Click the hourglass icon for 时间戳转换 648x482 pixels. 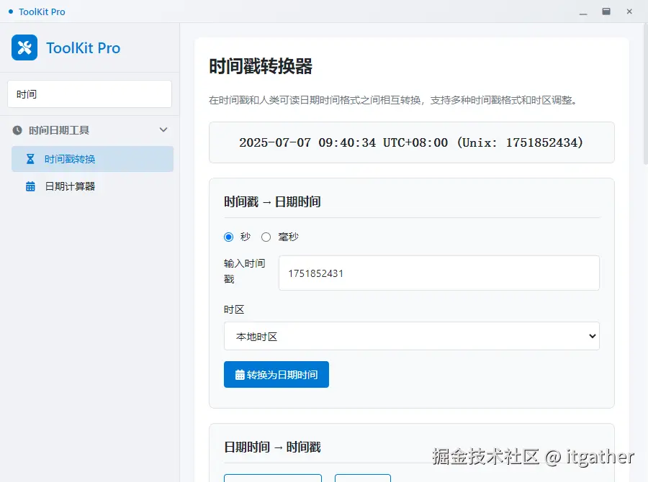(30, 159)
